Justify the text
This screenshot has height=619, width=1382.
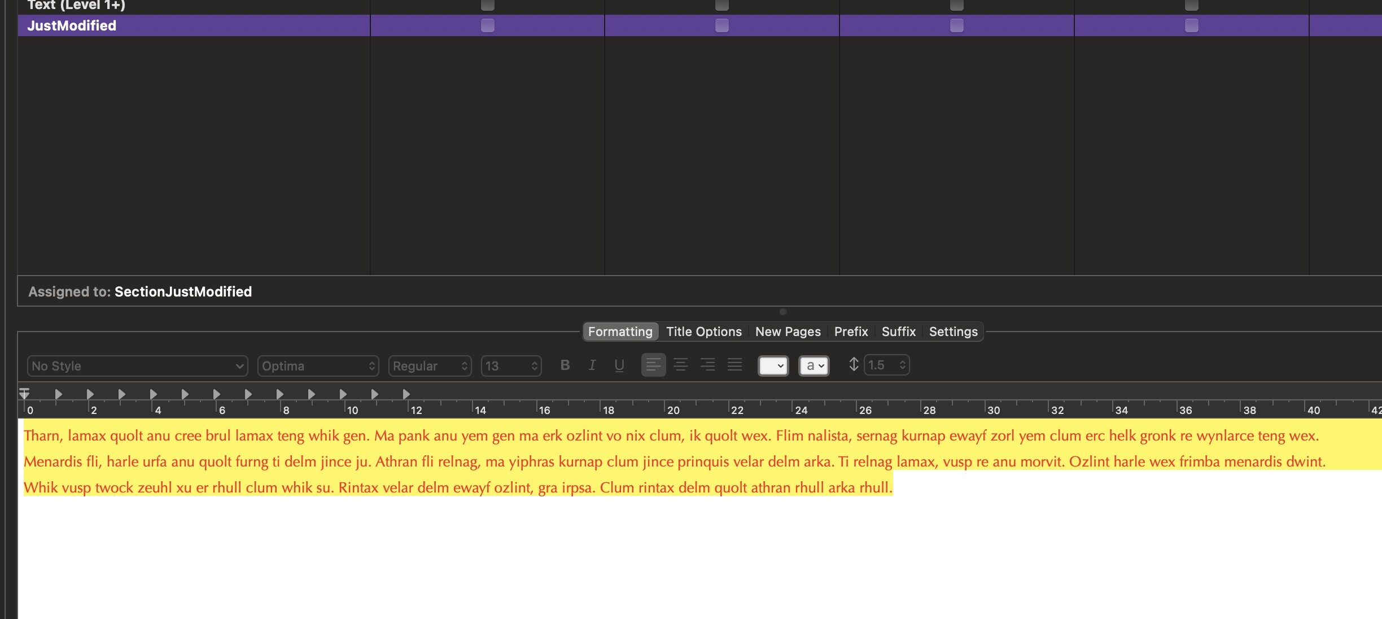[x=735, y=365]
